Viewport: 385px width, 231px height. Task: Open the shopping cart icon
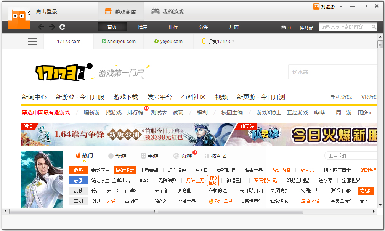click(x=283, y=27)
